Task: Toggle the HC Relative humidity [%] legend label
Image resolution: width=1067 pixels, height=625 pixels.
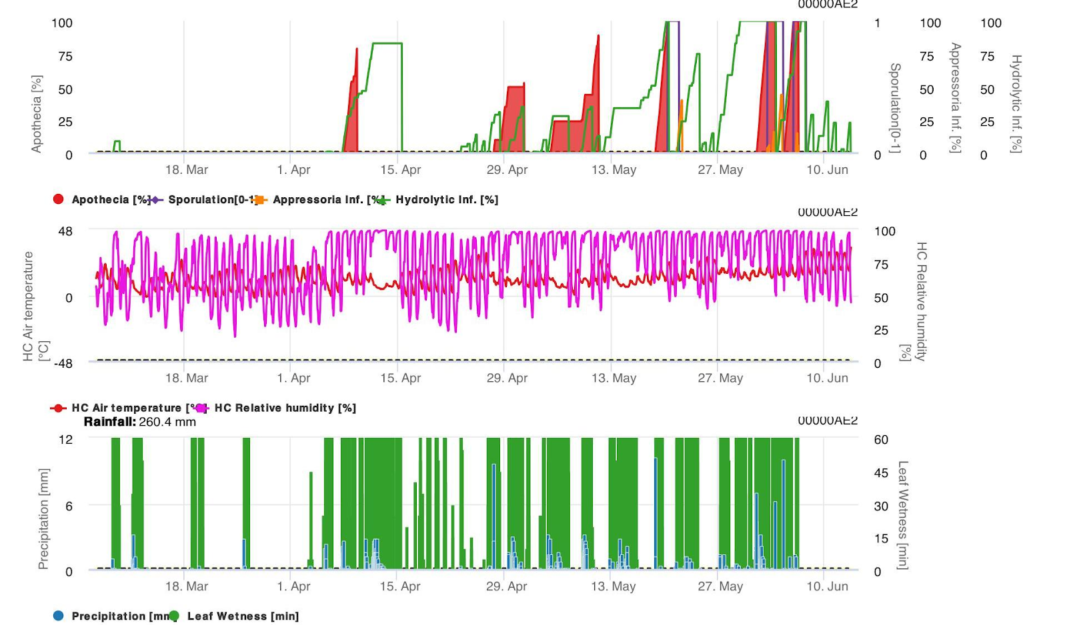Action: coord(285,408)
